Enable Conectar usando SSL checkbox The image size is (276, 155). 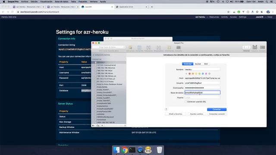click(x=185, y=102)
